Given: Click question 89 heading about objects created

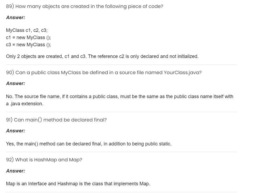Looking at the screenshot, I should (x=84, y=6).
